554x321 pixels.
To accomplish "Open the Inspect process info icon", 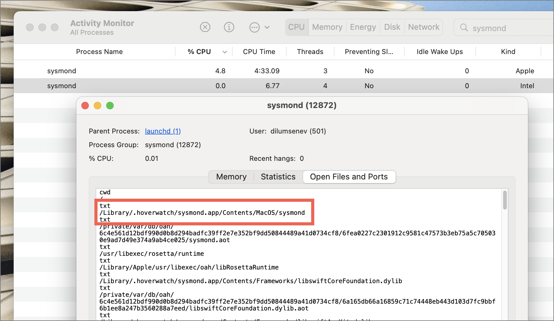I will click(x=229, y=27).
